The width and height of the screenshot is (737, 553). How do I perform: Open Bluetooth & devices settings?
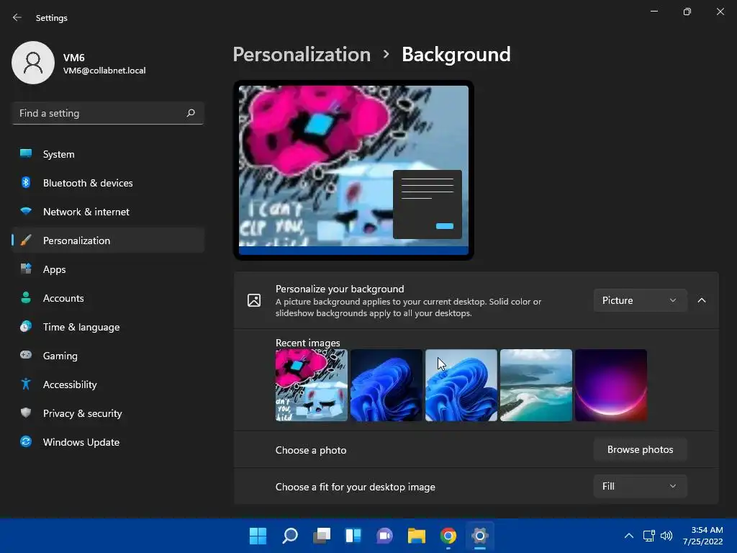coord(108,183)
